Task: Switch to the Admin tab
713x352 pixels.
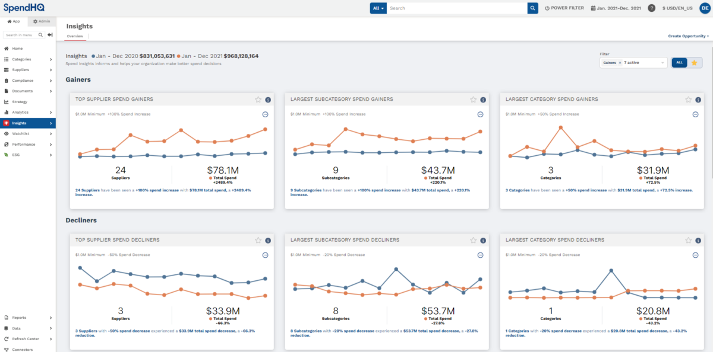Action: tap(41, 21)
